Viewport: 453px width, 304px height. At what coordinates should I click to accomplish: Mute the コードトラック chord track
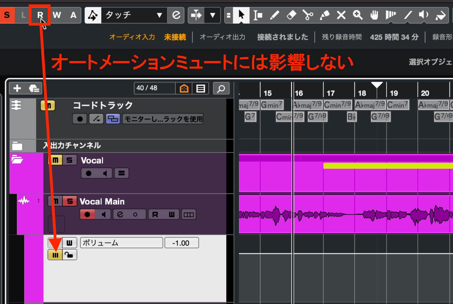pyautogui.click(x=48, y=106)
